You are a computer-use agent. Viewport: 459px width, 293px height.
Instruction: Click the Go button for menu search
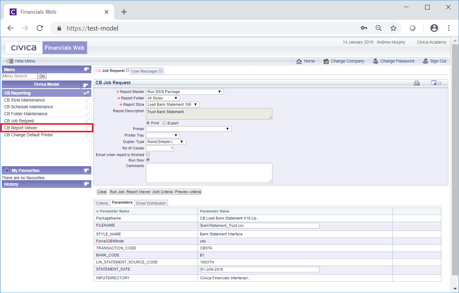42,76
